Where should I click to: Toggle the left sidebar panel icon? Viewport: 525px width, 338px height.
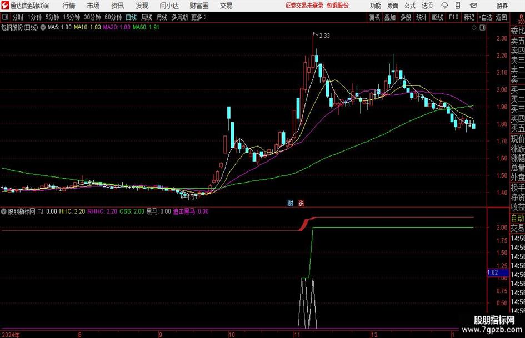pos(5,17)
